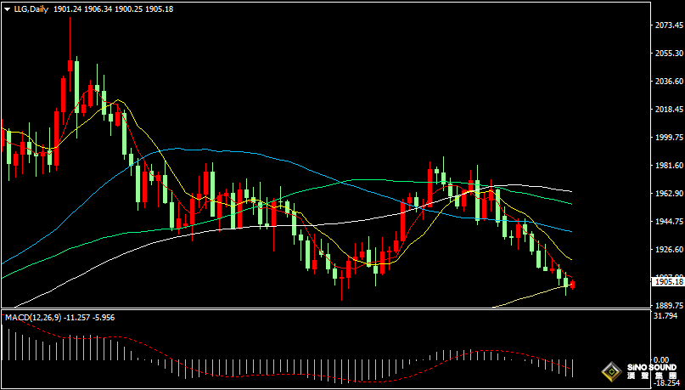Image resolution: width=685 pixels, height=390 pixels.
Task: Click the 1962.90 price scale value
Action: tap(666, 193)
